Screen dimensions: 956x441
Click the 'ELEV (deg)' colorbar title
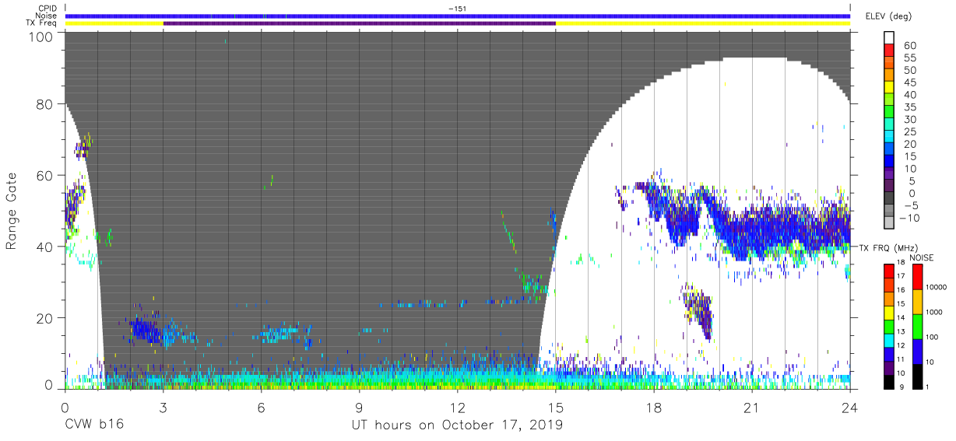pyautogui.click(x=887, y=16)
